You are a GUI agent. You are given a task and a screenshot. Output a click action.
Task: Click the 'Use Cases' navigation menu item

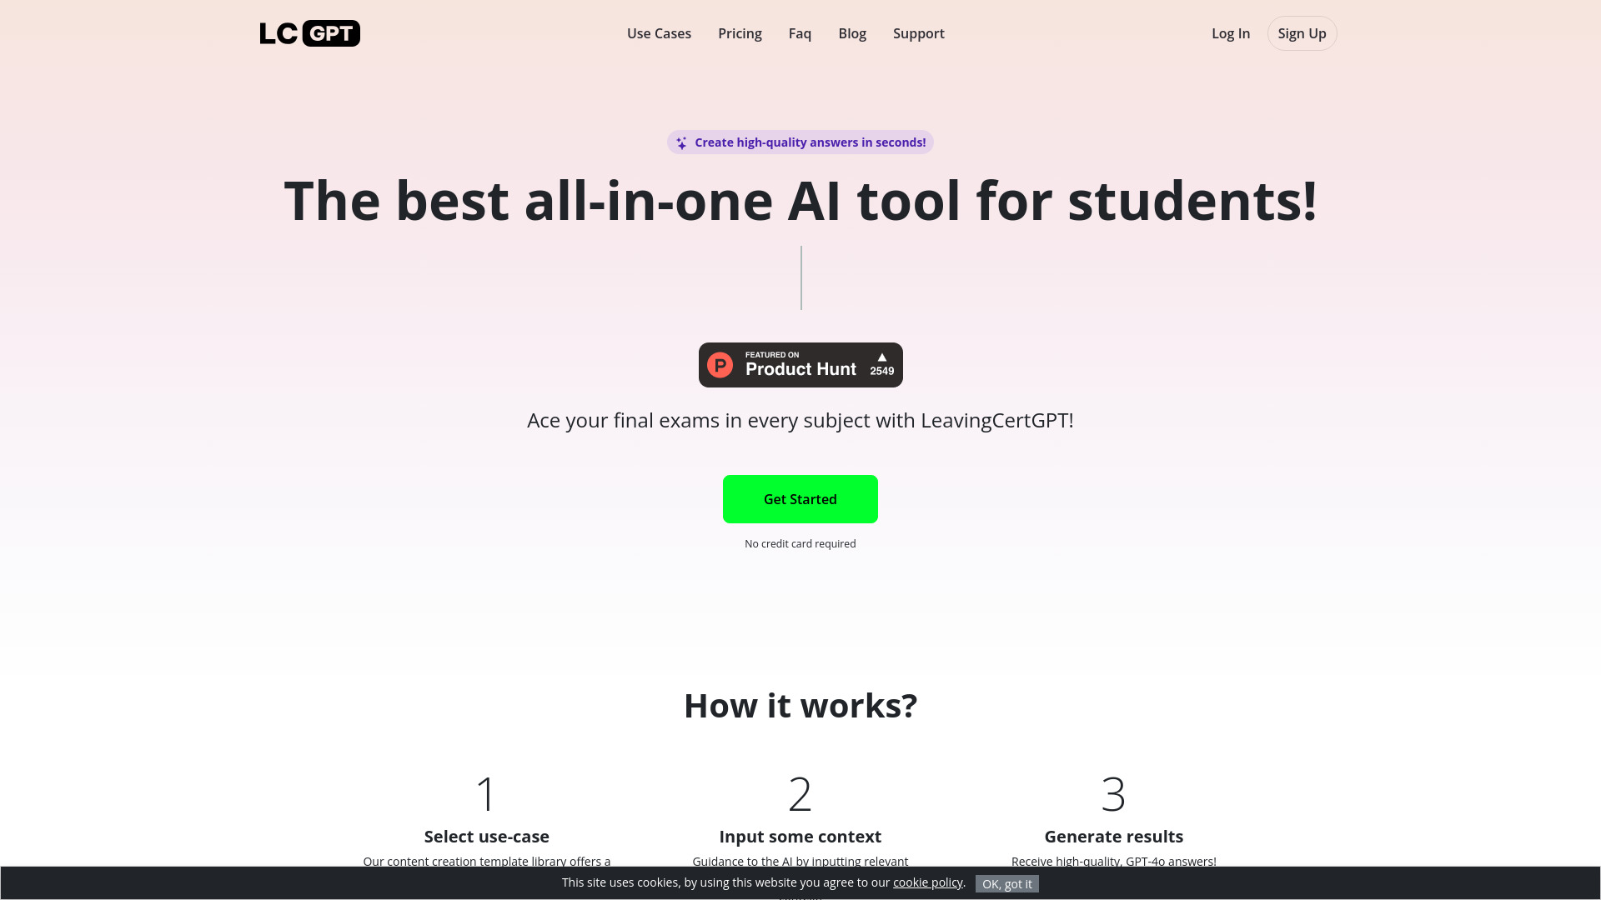coord(659,33)
